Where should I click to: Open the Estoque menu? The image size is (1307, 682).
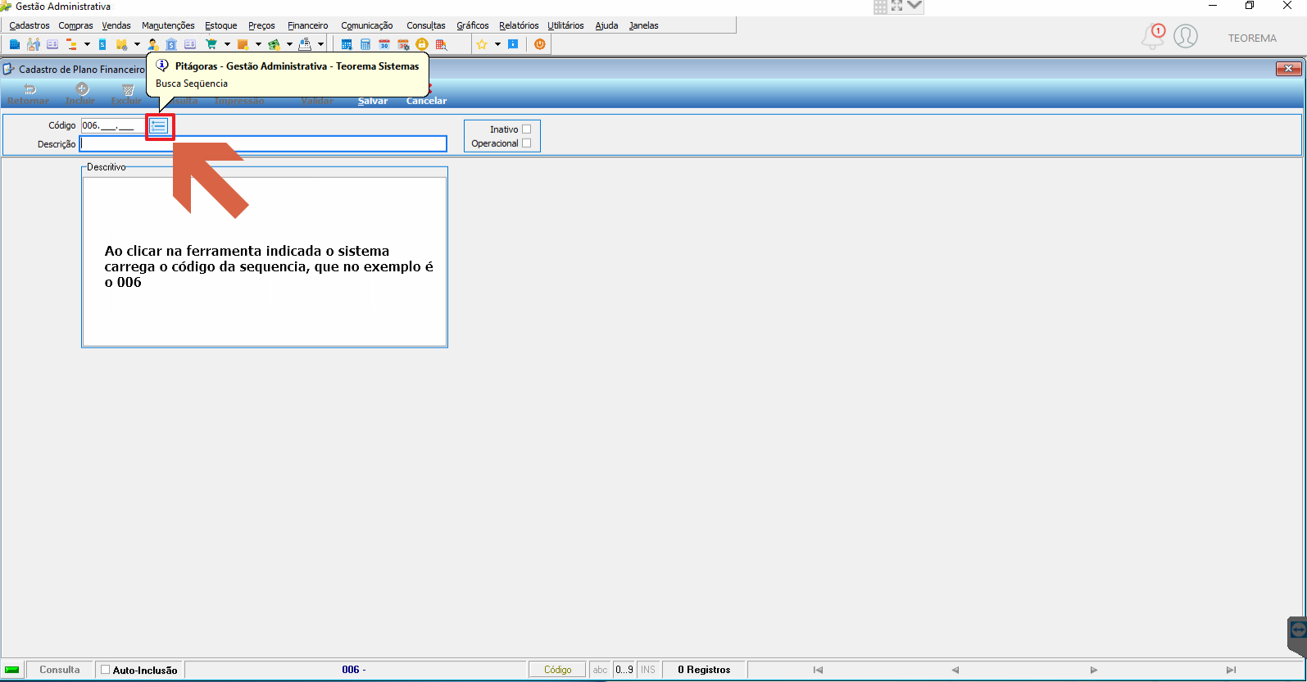pos(221,25)
